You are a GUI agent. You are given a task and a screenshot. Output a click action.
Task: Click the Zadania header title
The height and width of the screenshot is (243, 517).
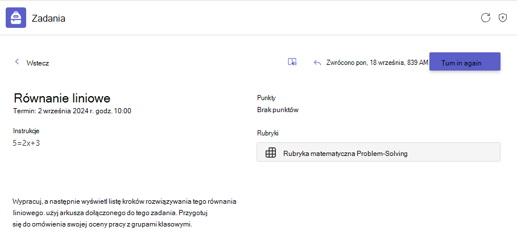coord(48,18)
